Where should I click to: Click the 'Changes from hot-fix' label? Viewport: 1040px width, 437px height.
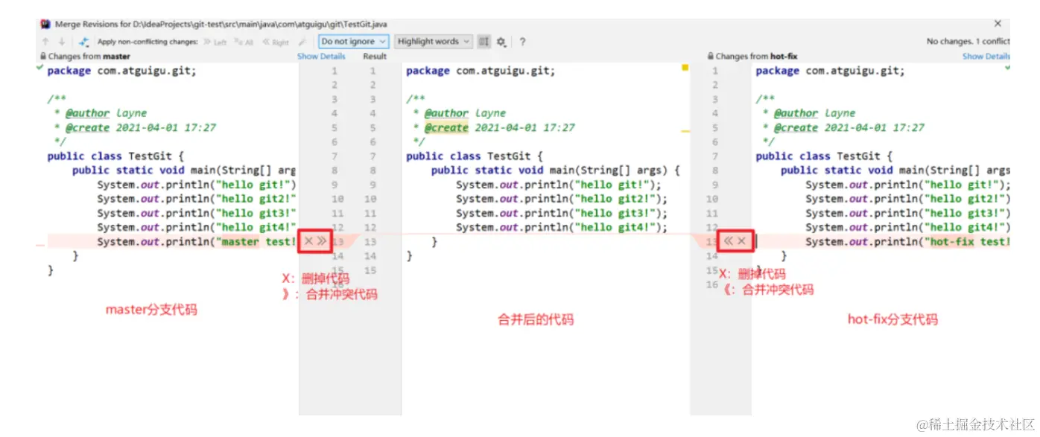[757, 57]
